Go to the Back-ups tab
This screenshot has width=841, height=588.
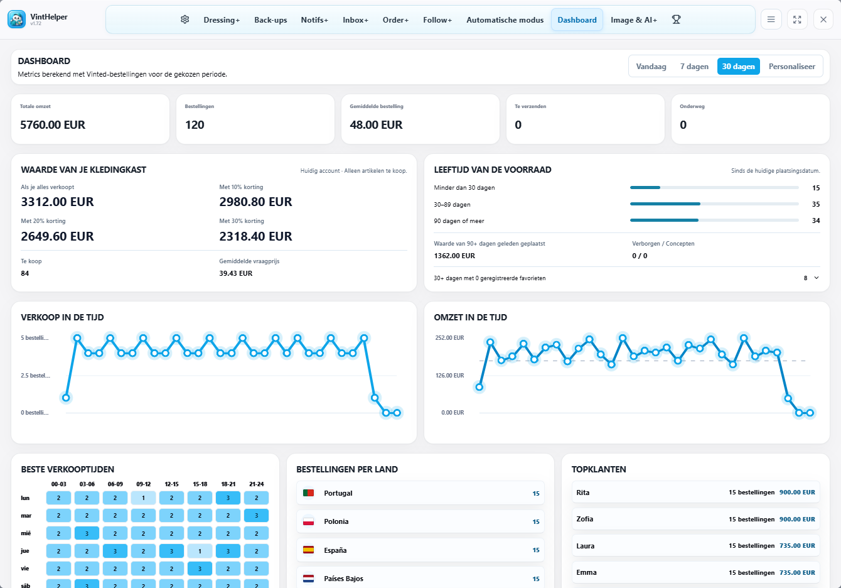(271, 20)
